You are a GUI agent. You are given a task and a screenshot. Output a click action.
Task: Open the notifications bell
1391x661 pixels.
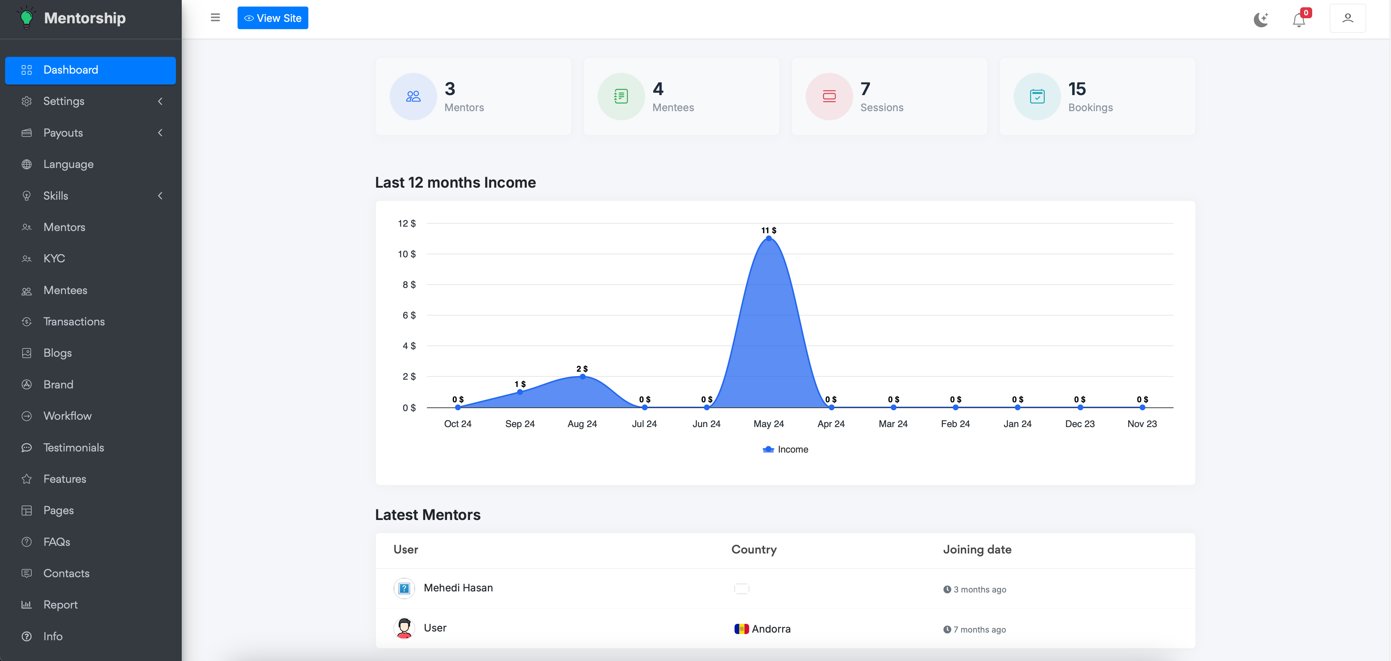pyautogui.click(x=1299, y=20)
